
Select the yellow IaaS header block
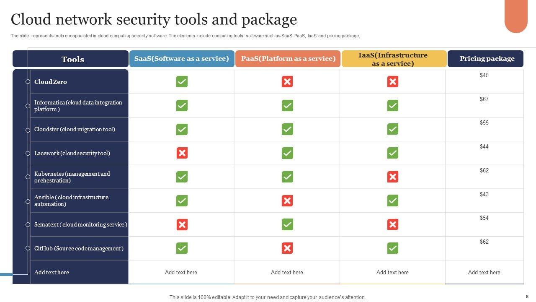(394, 59)
